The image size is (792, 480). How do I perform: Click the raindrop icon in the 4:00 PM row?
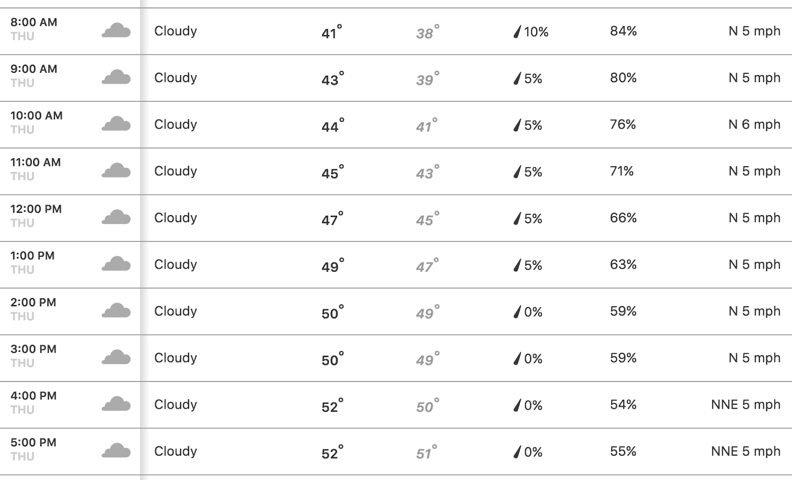[x=517, y=406]
